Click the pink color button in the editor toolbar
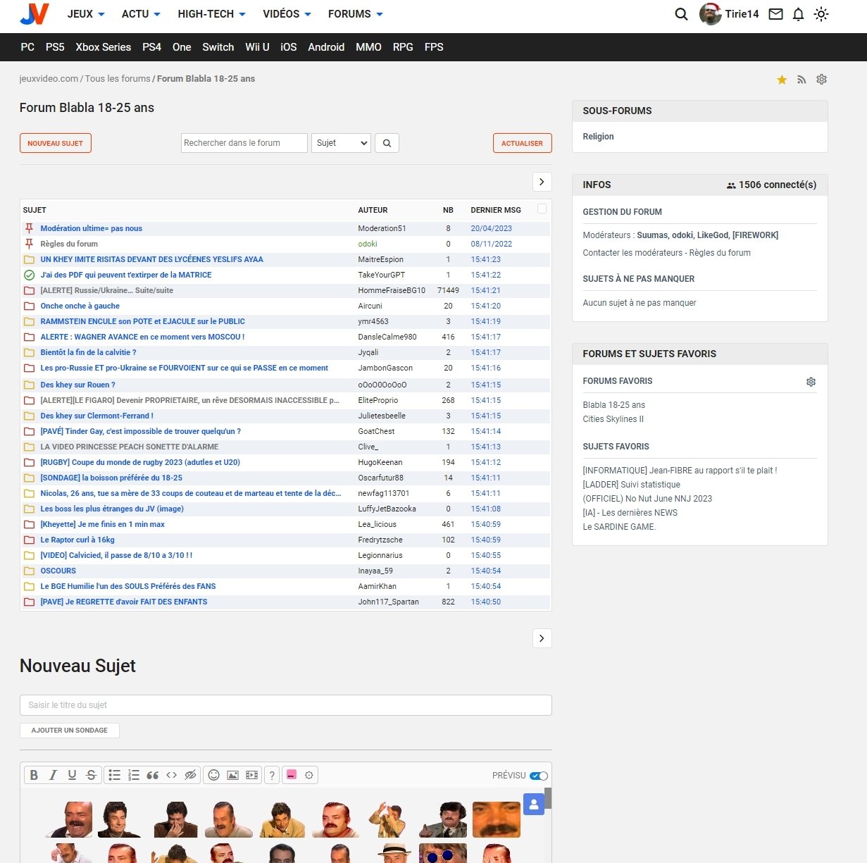Image resolution: width=867 pixels, height=863 pixels. (x=291, y=775)
